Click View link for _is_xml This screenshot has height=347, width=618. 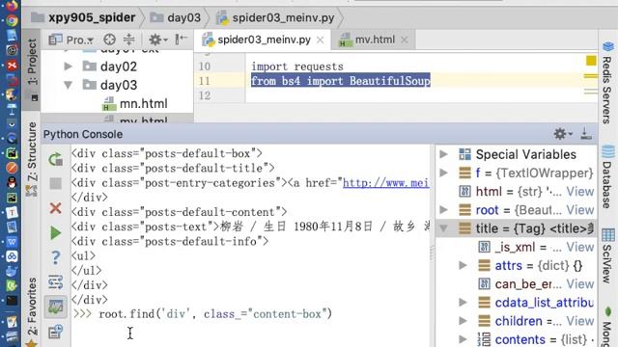tap(579, 247)
